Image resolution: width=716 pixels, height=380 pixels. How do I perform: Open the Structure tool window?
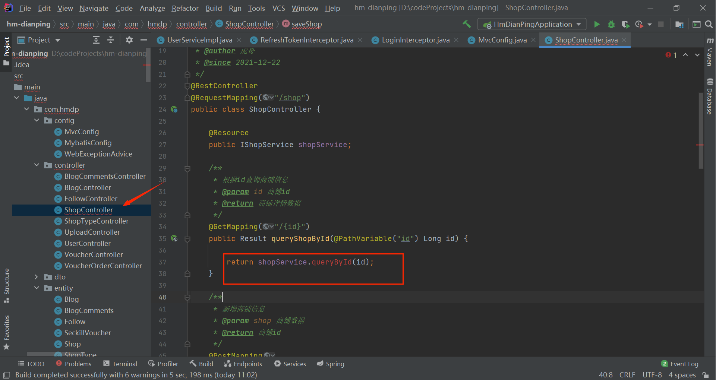coord(6,285)
